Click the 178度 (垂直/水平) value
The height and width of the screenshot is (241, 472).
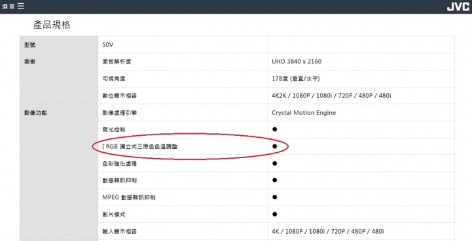click(x=296, y=79)
